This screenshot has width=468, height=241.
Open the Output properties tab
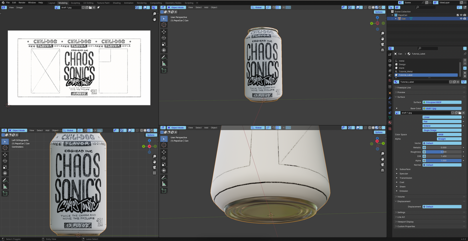pos(390,66)
